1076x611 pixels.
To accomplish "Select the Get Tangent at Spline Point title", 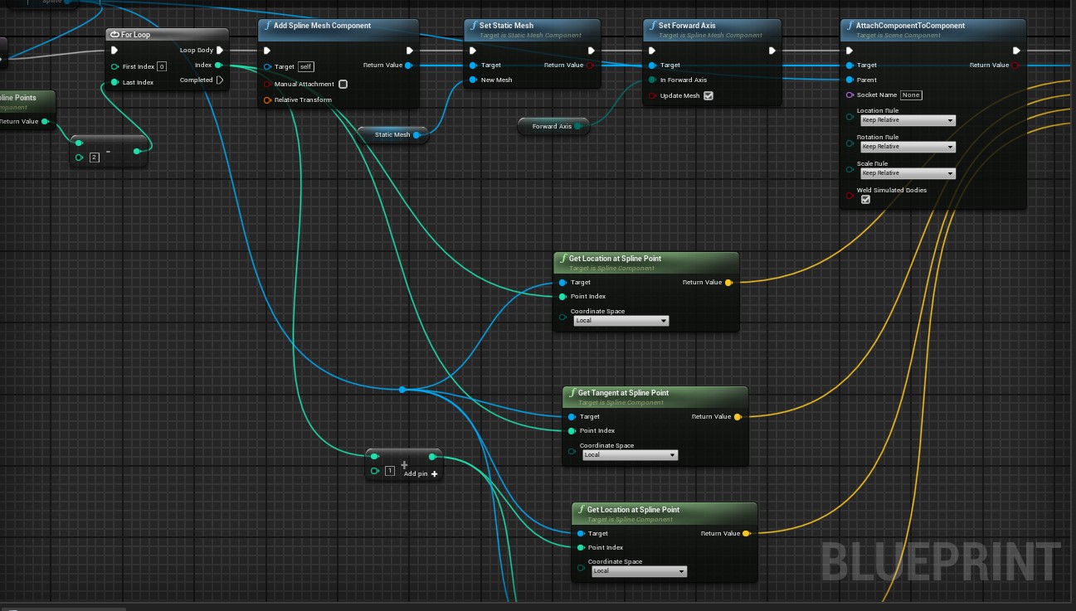I will click(623, 393).
